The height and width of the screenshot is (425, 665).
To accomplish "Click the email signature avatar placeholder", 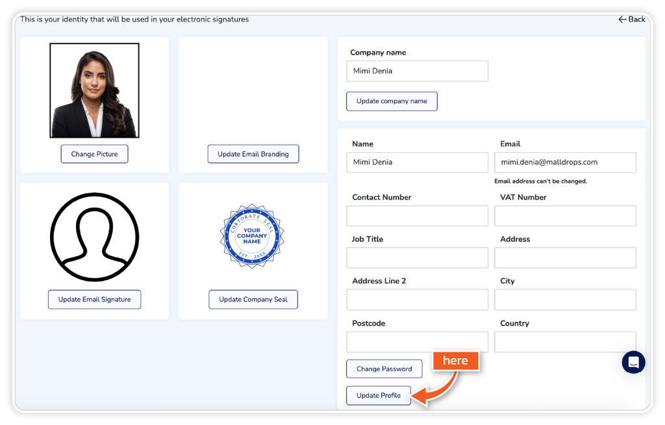I will point(94,237).
